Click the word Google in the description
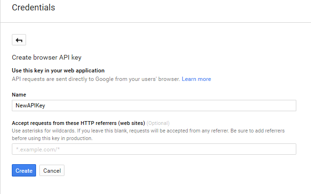 pyautogui.click(x=104, y=79)
